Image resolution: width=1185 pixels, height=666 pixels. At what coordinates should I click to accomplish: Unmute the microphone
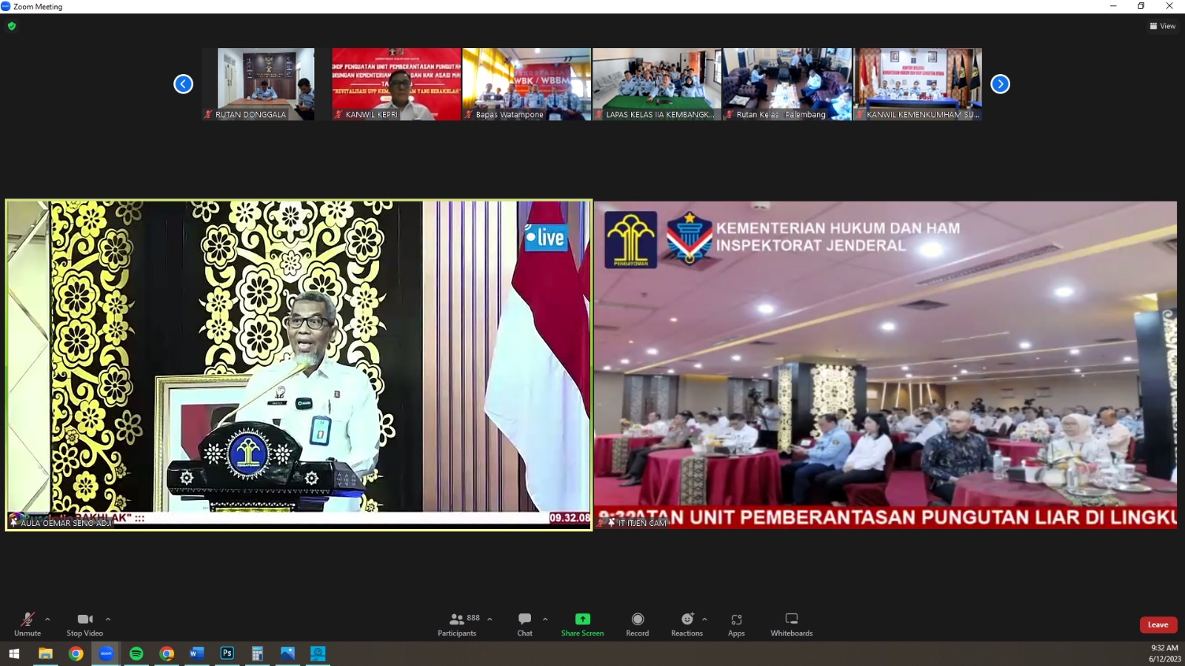tap(27, 624)
